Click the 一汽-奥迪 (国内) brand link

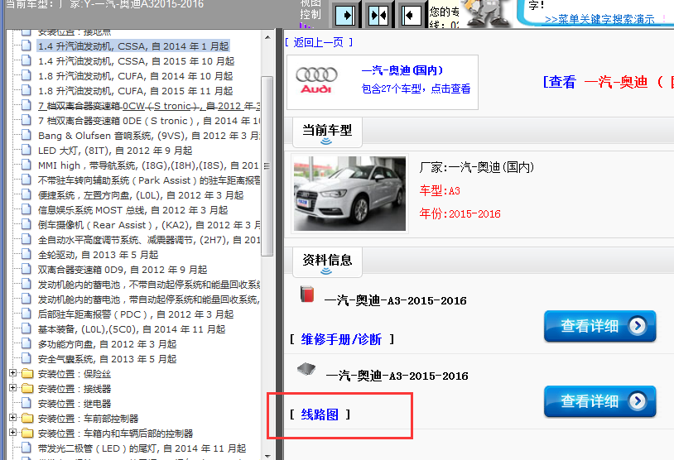coord(402,70)
